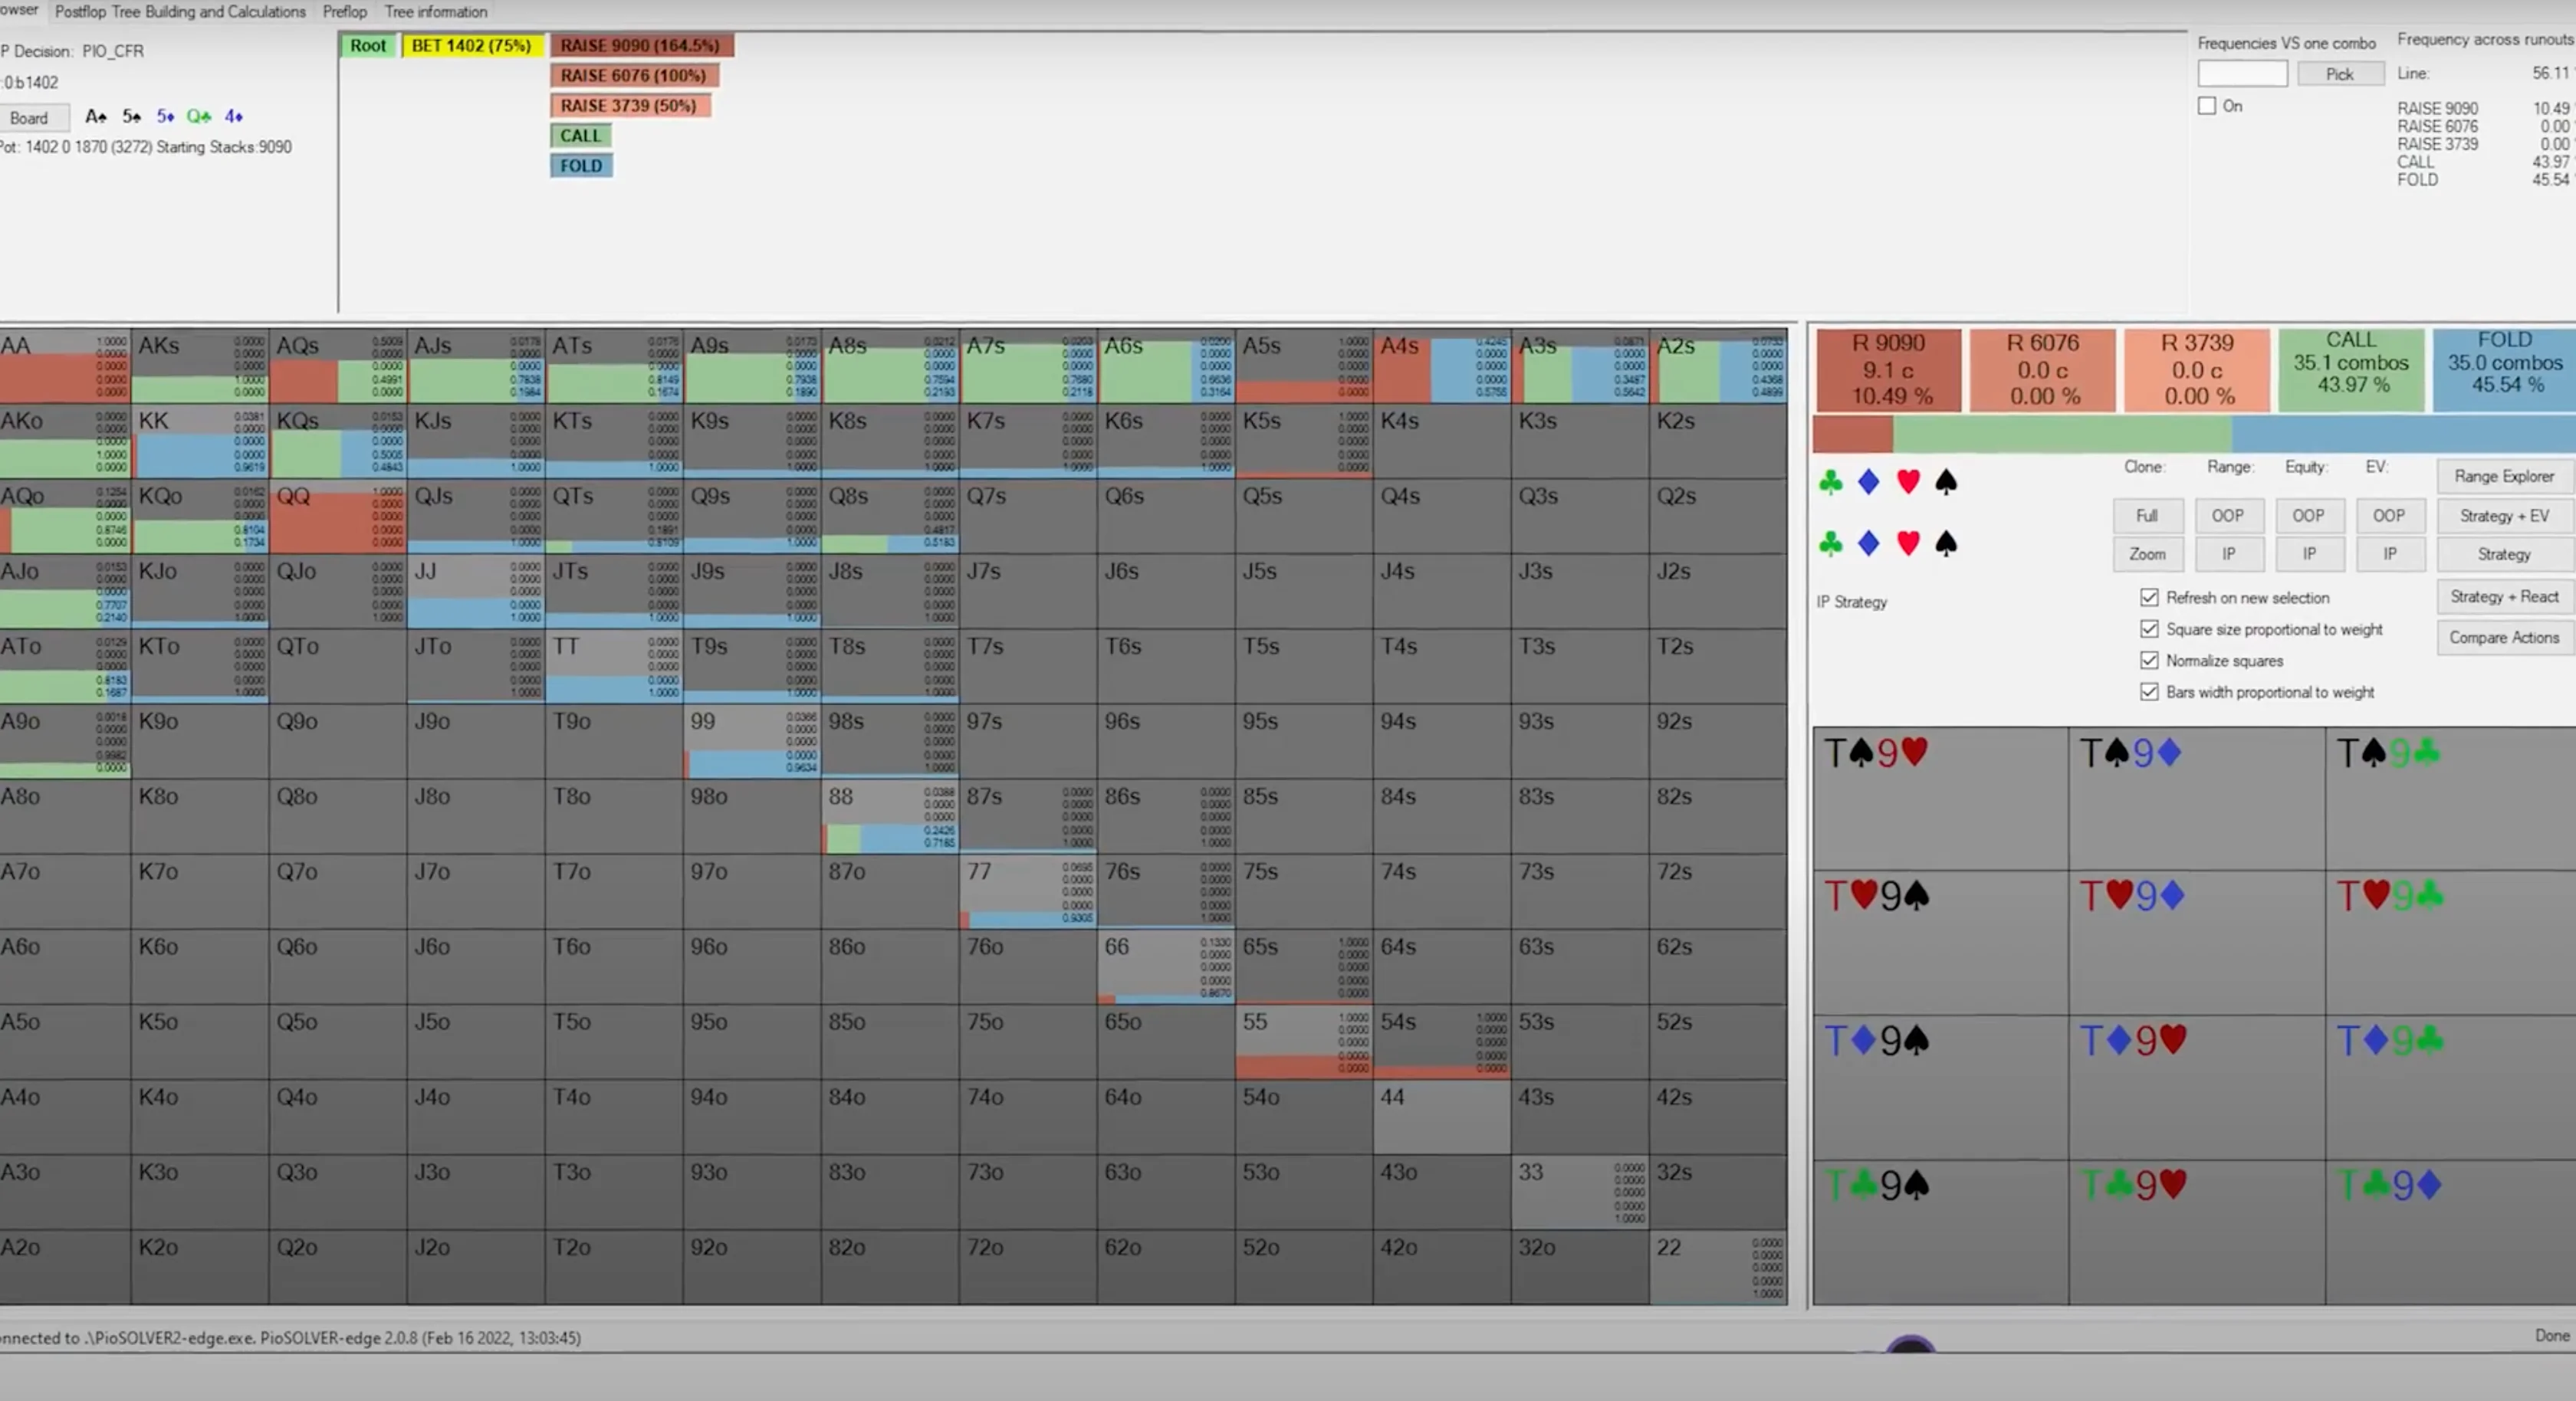Click the Compare Actions button
The width and height of the screenshot is (2576, 1401).
2503,638
